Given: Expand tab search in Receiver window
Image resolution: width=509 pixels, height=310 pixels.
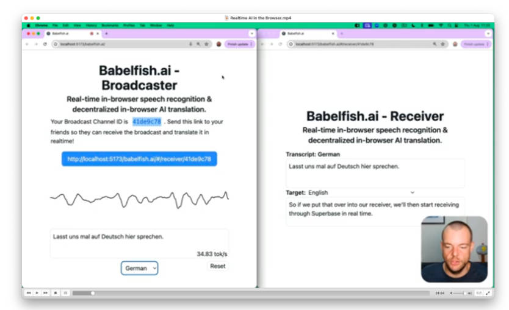Looking at the screenshot, I should pyautogui.click(x=488, y=33).
